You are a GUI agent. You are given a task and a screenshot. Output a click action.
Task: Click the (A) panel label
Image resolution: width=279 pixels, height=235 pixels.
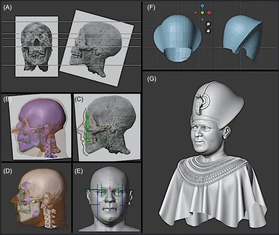click(8, 8)
